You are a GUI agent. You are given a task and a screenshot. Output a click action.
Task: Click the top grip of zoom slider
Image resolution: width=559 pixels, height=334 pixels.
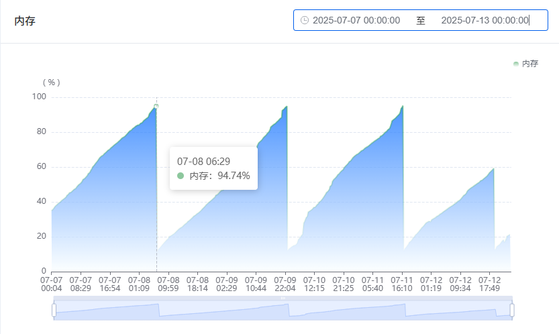click(x=283, y=298)
